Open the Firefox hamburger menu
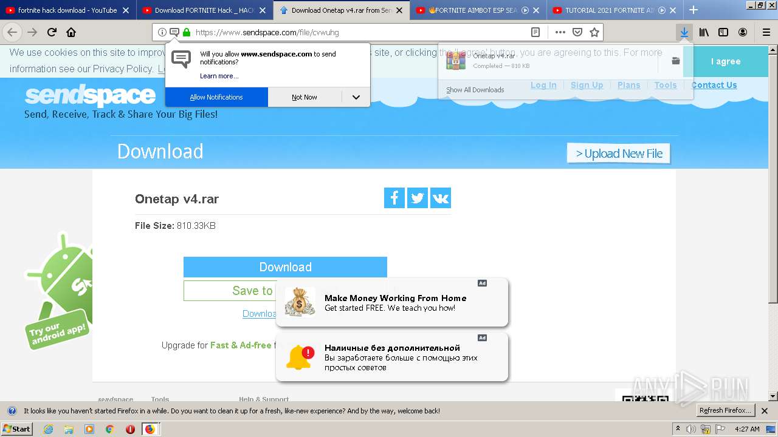The width and height of the screenshot is (778, 437). click(766, 32)
